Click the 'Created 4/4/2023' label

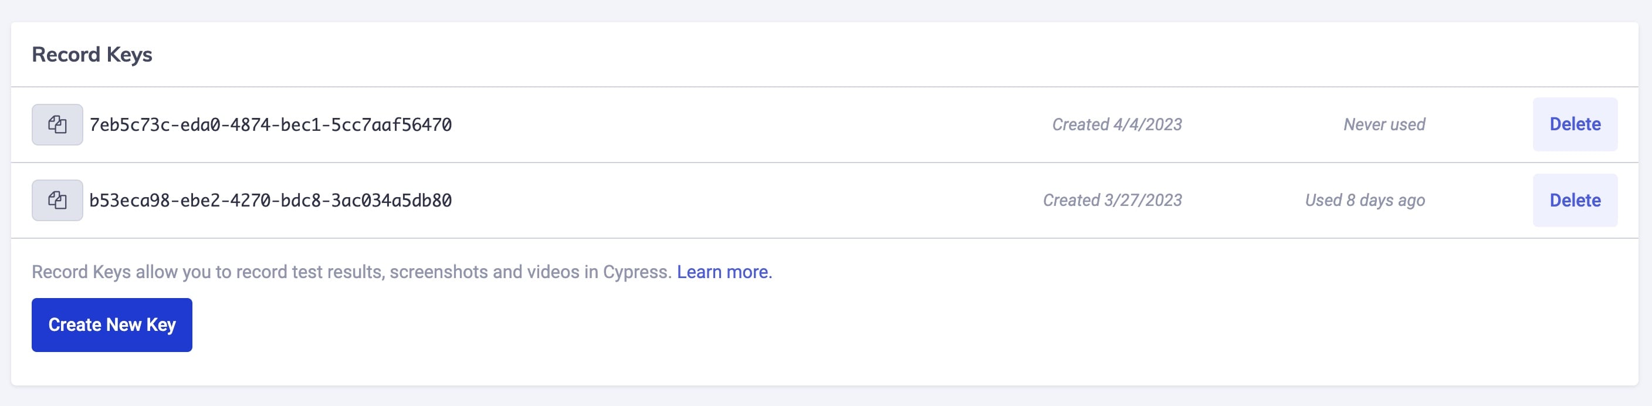coord(1116,124)
